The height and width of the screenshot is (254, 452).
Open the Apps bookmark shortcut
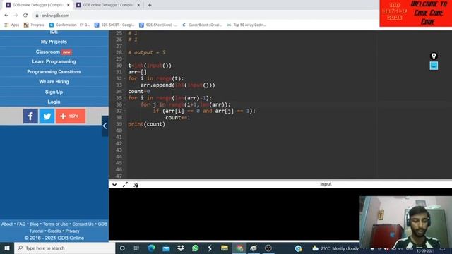point(11,25)
